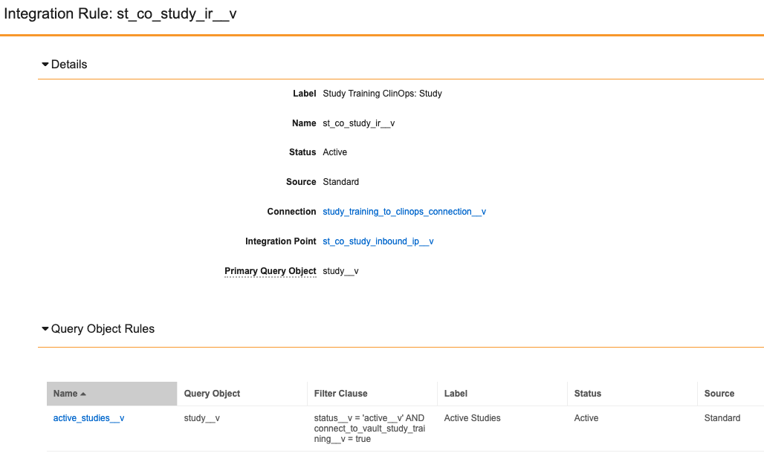Sort table by Source column header
Image resolution: width=764 pixels, height=459 pixels.
coord(719,394)
